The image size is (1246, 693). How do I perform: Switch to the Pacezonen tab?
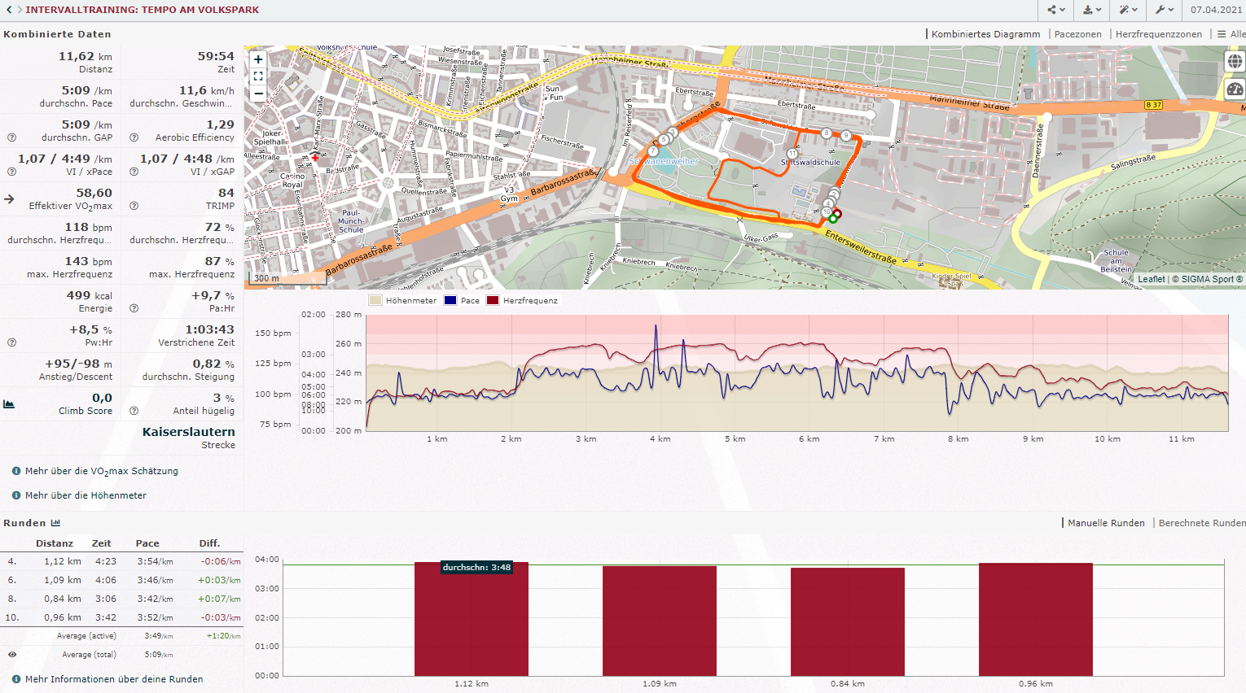coord(1077,34)
